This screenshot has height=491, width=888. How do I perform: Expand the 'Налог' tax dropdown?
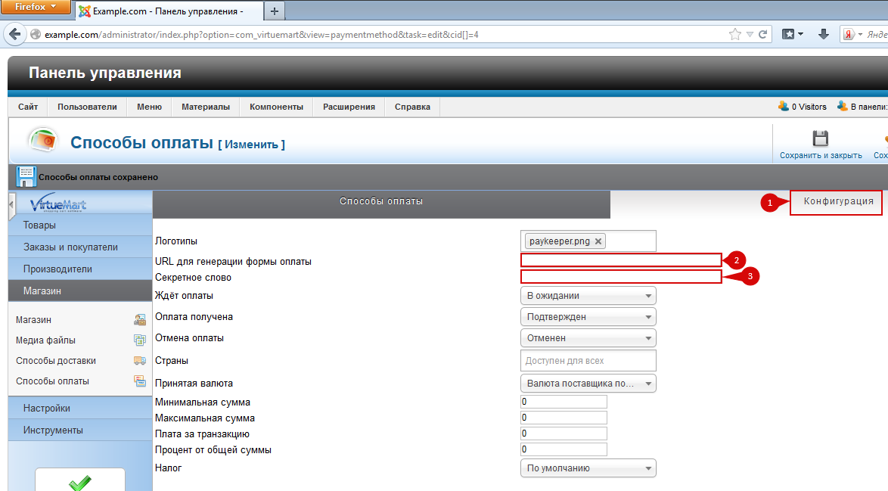(x=588, y=468)
